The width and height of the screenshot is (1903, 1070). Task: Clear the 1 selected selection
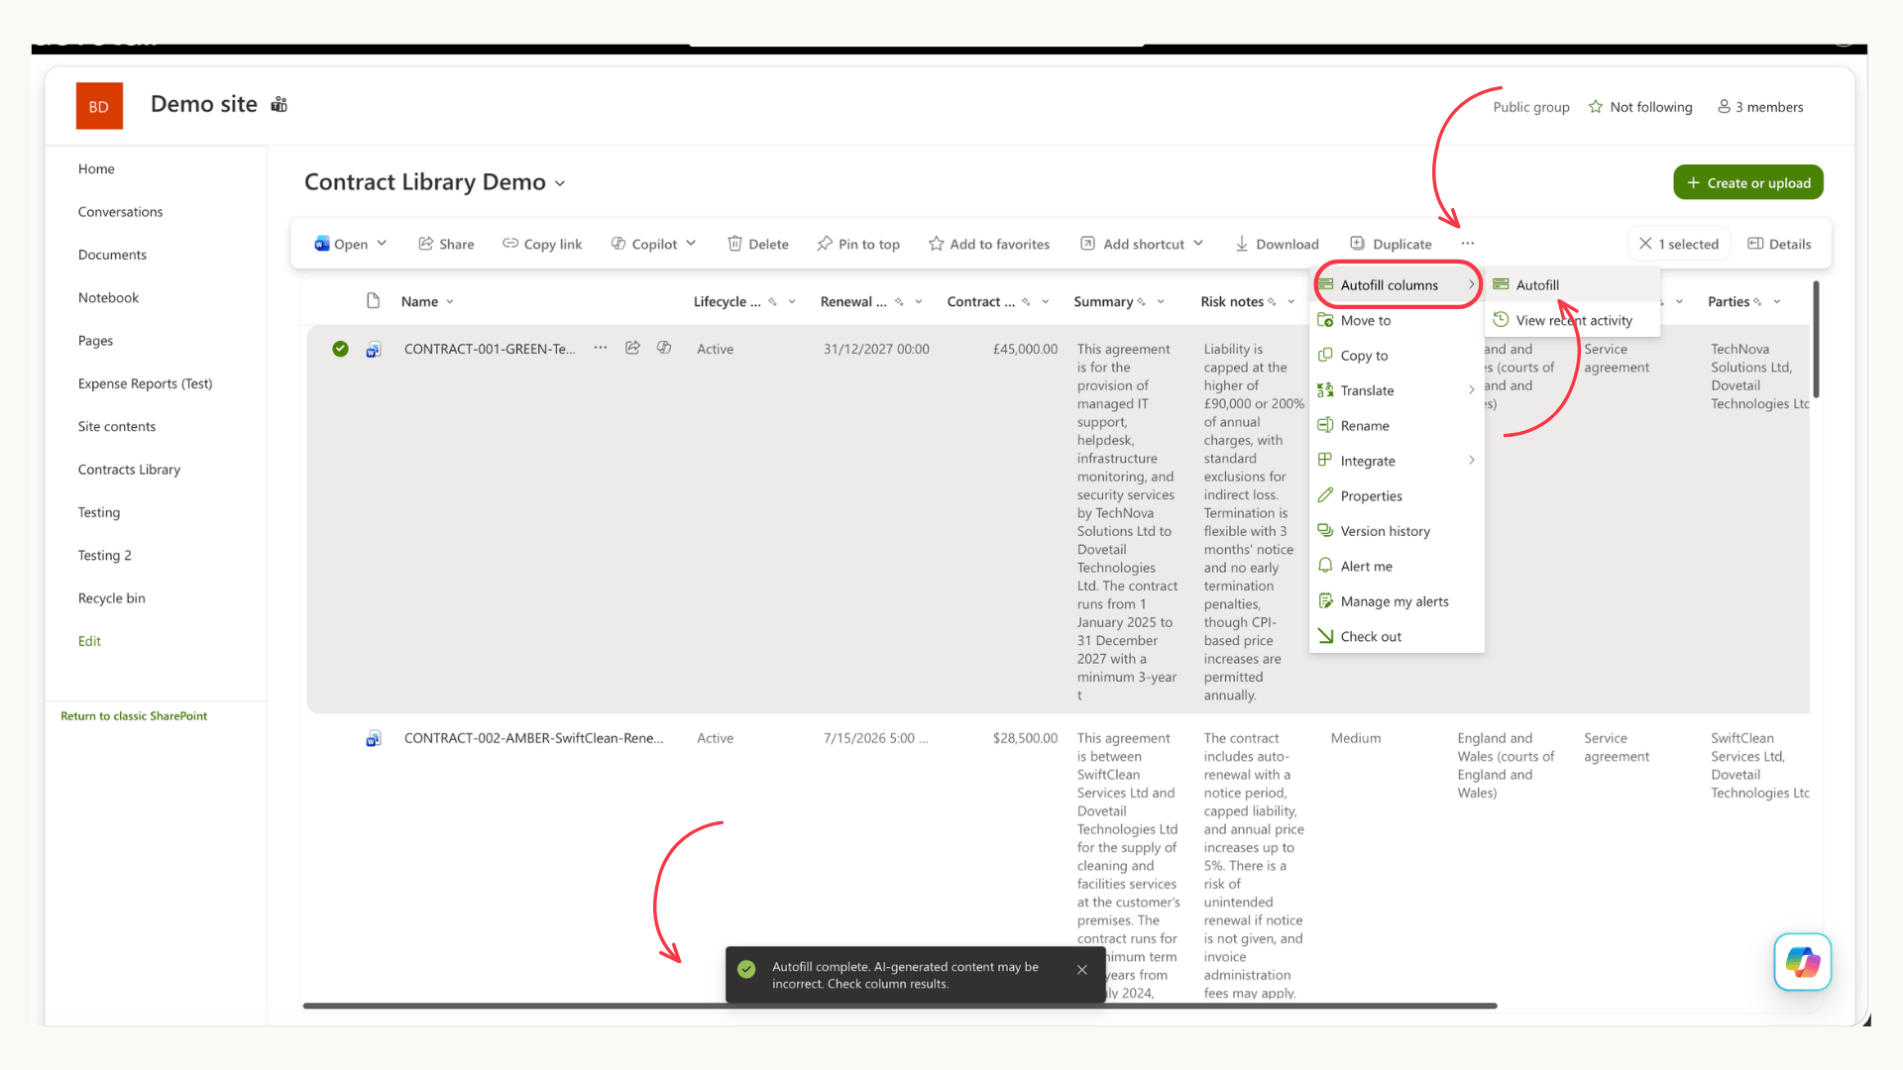pos(1679,244)
